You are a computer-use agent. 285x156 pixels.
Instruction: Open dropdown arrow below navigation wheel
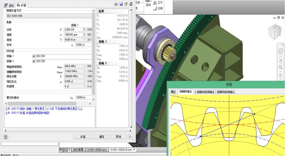280,56
